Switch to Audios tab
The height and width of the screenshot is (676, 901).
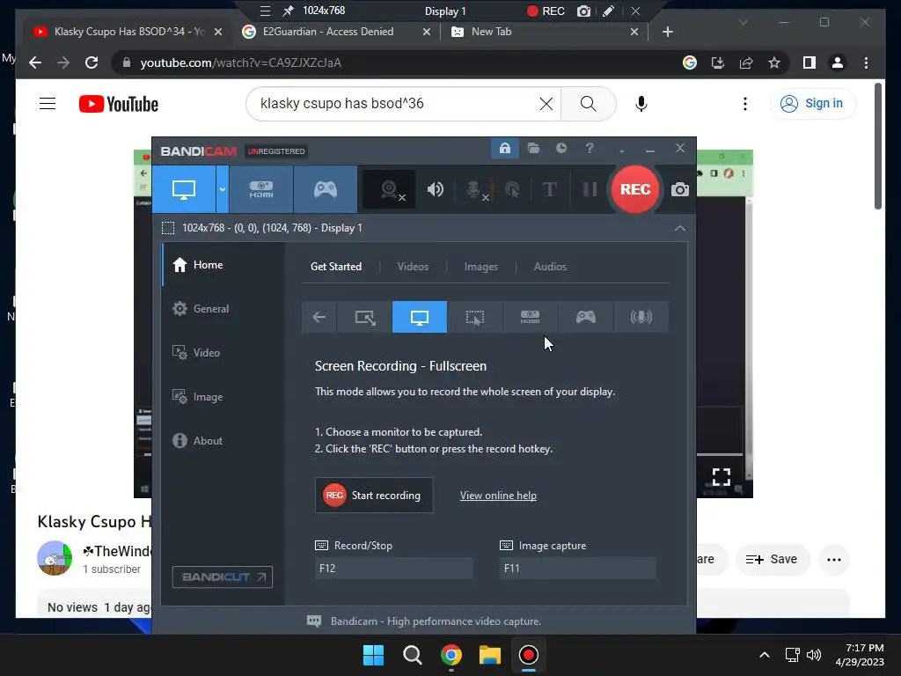click(x=550, y=267)
